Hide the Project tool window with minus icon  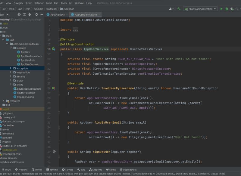tap(42, 14)
